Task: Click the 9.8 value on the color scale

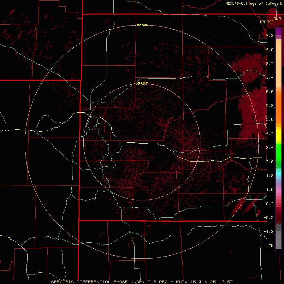Action: point(270,35)
